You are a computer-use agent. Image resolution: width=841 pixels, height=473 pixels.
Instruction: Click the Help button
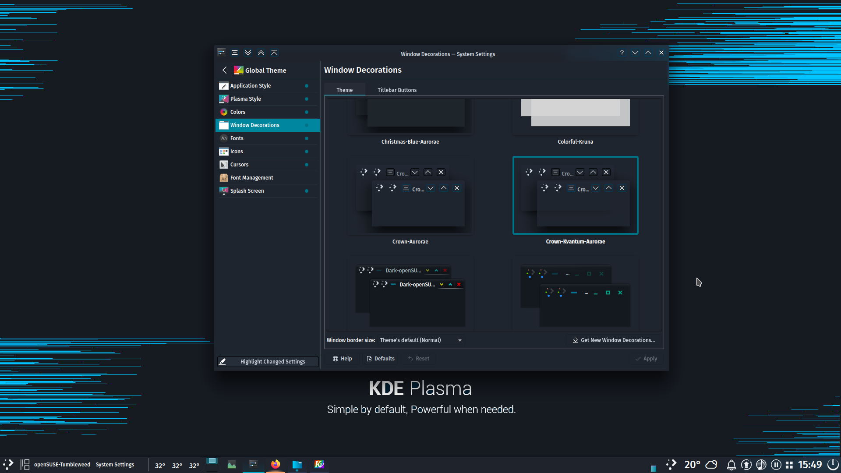point(342,359)
